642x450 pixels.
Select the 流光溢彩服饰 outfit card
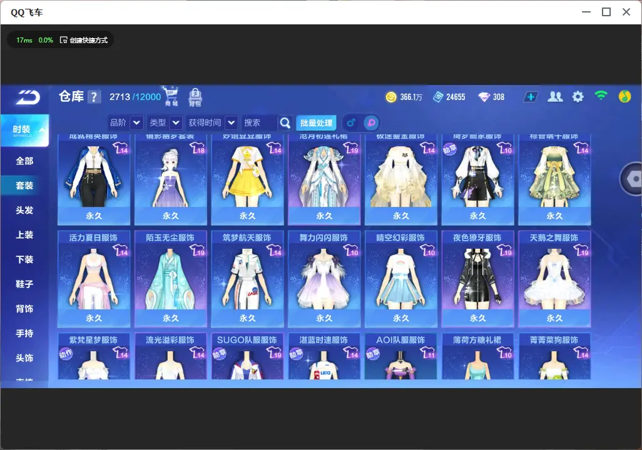coord(171,356)
